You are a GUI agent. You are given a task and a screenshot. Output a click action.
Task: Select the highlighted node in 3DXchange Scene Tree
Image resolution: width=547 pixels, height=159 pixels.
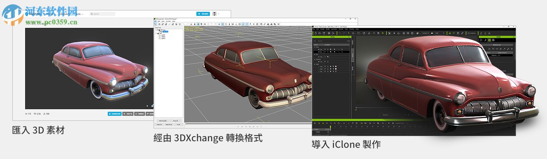click(165, 32)
